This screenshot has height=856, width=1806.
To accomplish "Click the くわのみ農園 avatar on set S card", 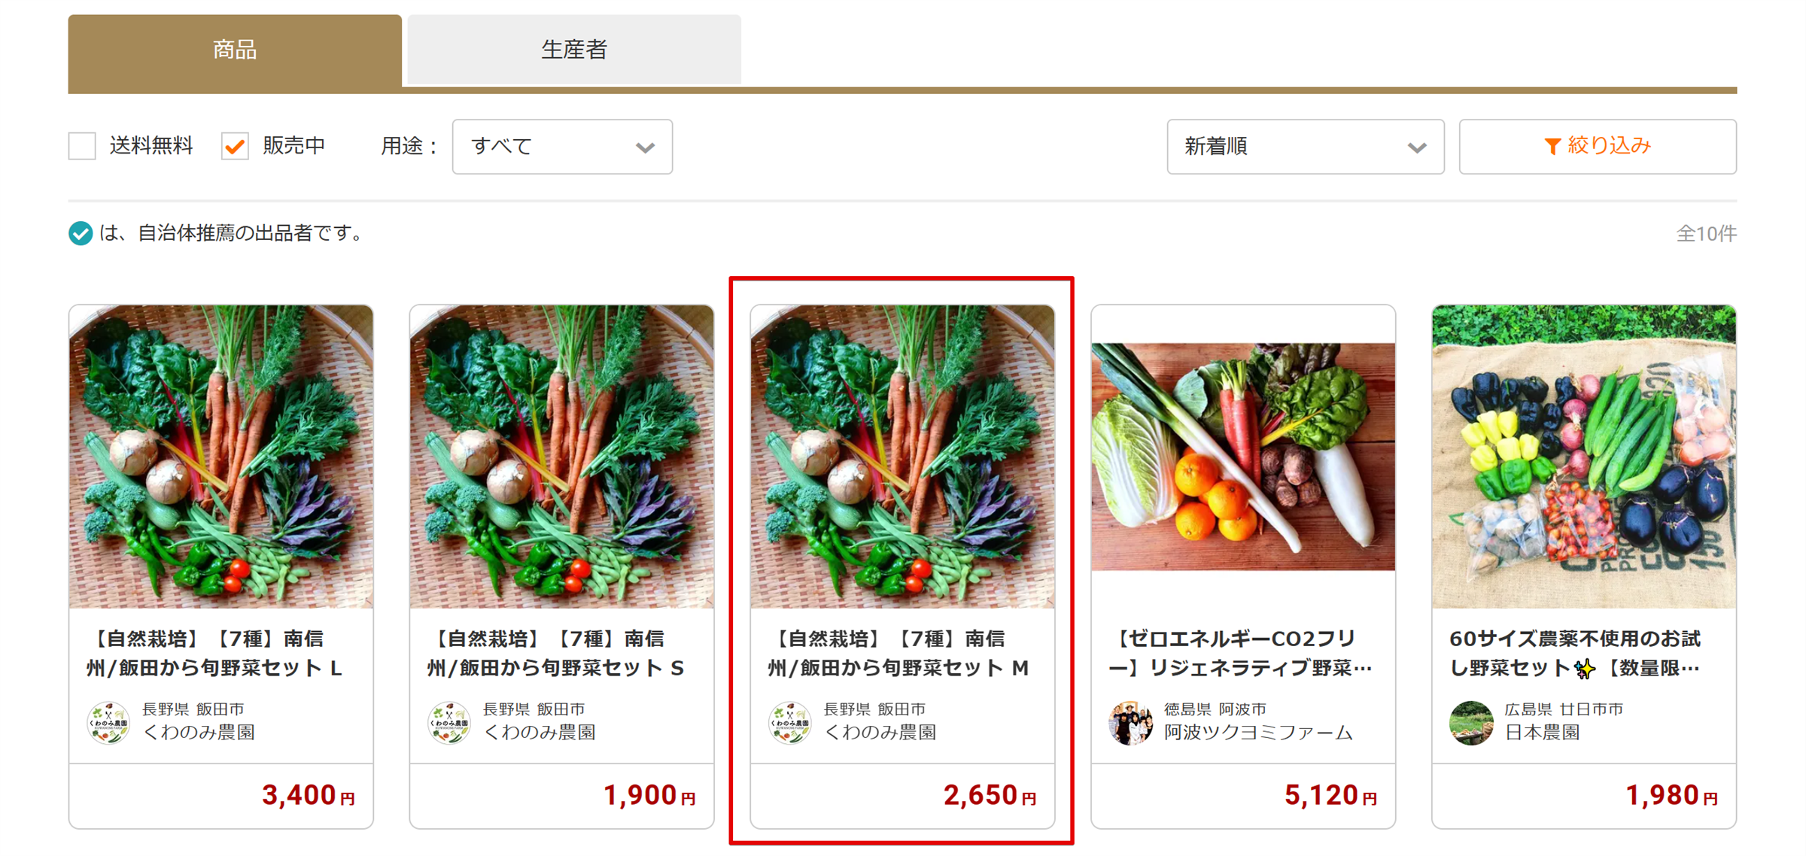I will [449, 722].
